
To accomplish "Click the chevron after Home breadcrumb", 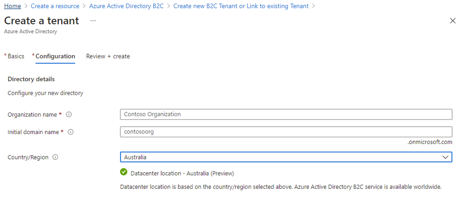I will point(26,6).
